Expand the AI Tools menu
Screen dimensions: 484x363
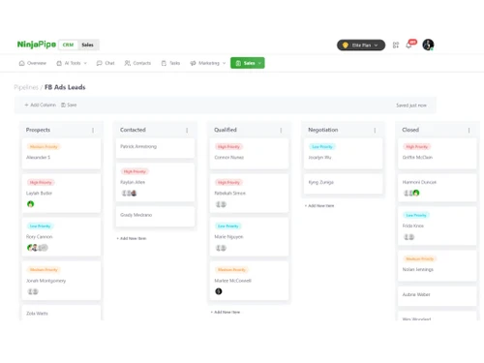(72, 63)
